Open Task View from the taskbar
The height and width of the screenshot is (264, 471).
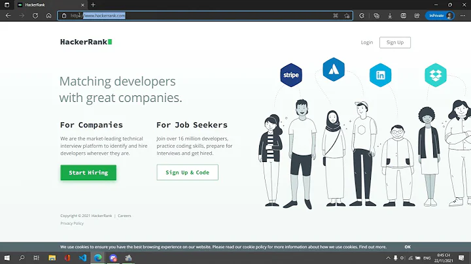click(37, 257)
